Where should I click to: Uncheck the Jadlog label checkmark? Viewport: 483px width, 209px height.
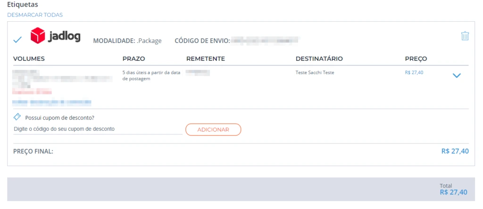coord(17,40)
